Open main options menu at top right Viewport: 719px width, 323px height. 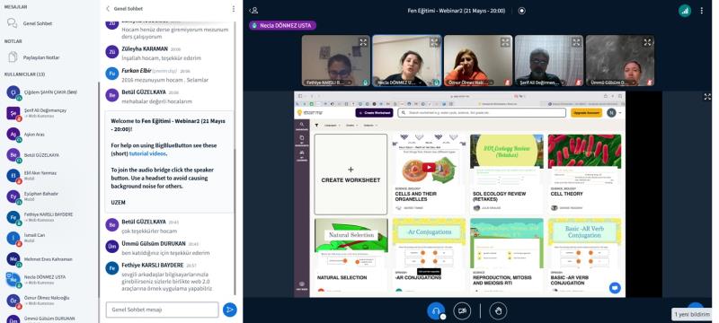point(702,11)
